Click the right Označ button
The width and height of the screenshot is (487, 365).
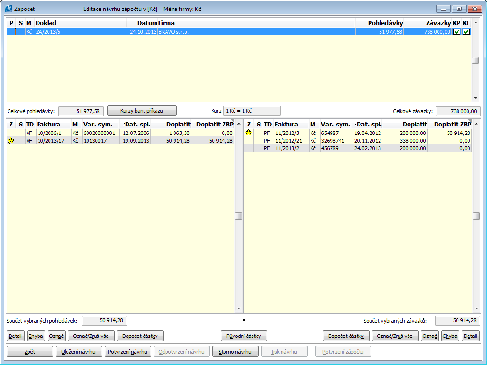click(x=430, y=336)
